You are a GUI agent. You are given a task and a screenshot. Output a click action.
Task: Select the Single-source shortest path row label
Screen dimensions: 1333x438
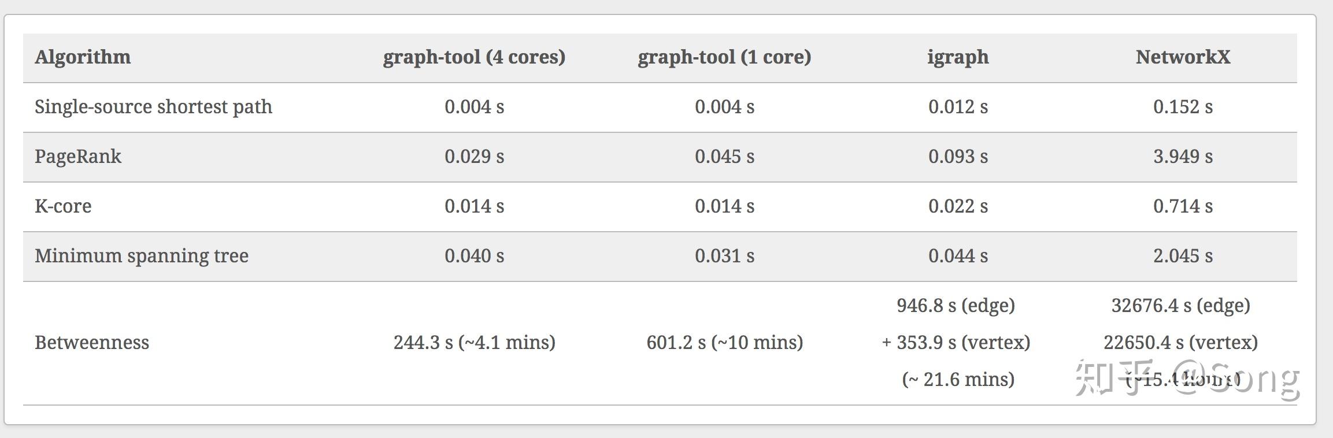153,107
